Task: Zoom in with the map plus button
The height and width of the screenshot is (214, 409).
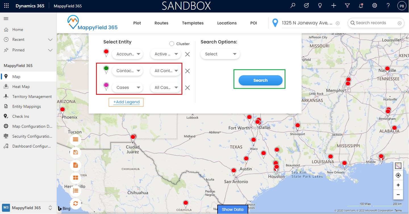Action: click(398, 185)
